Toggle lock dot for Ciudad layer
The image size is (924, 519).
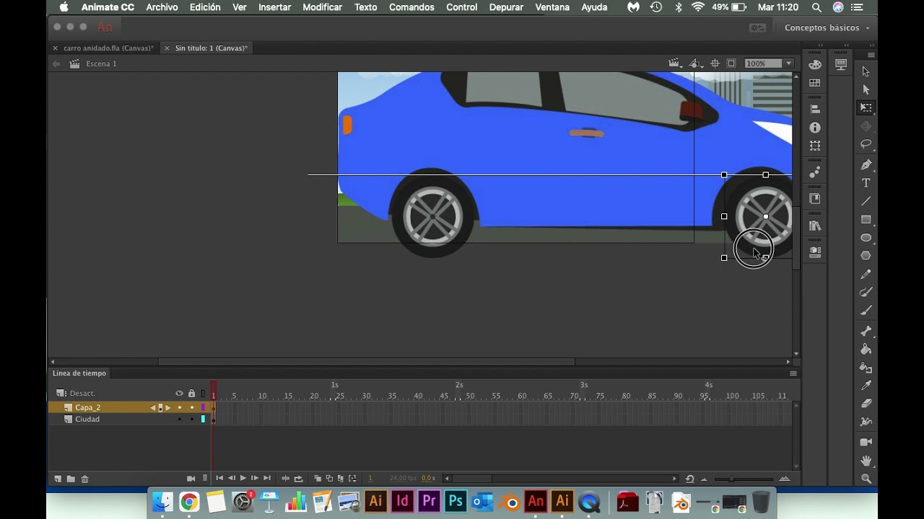pos(192,420)
